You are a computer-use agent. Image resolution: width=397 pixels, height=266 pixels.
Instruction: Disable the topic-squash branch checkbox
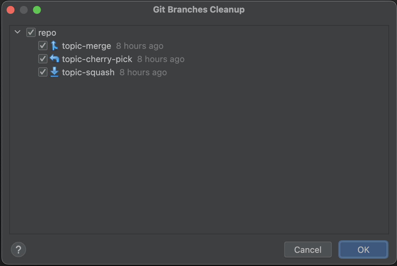point(42,72)
